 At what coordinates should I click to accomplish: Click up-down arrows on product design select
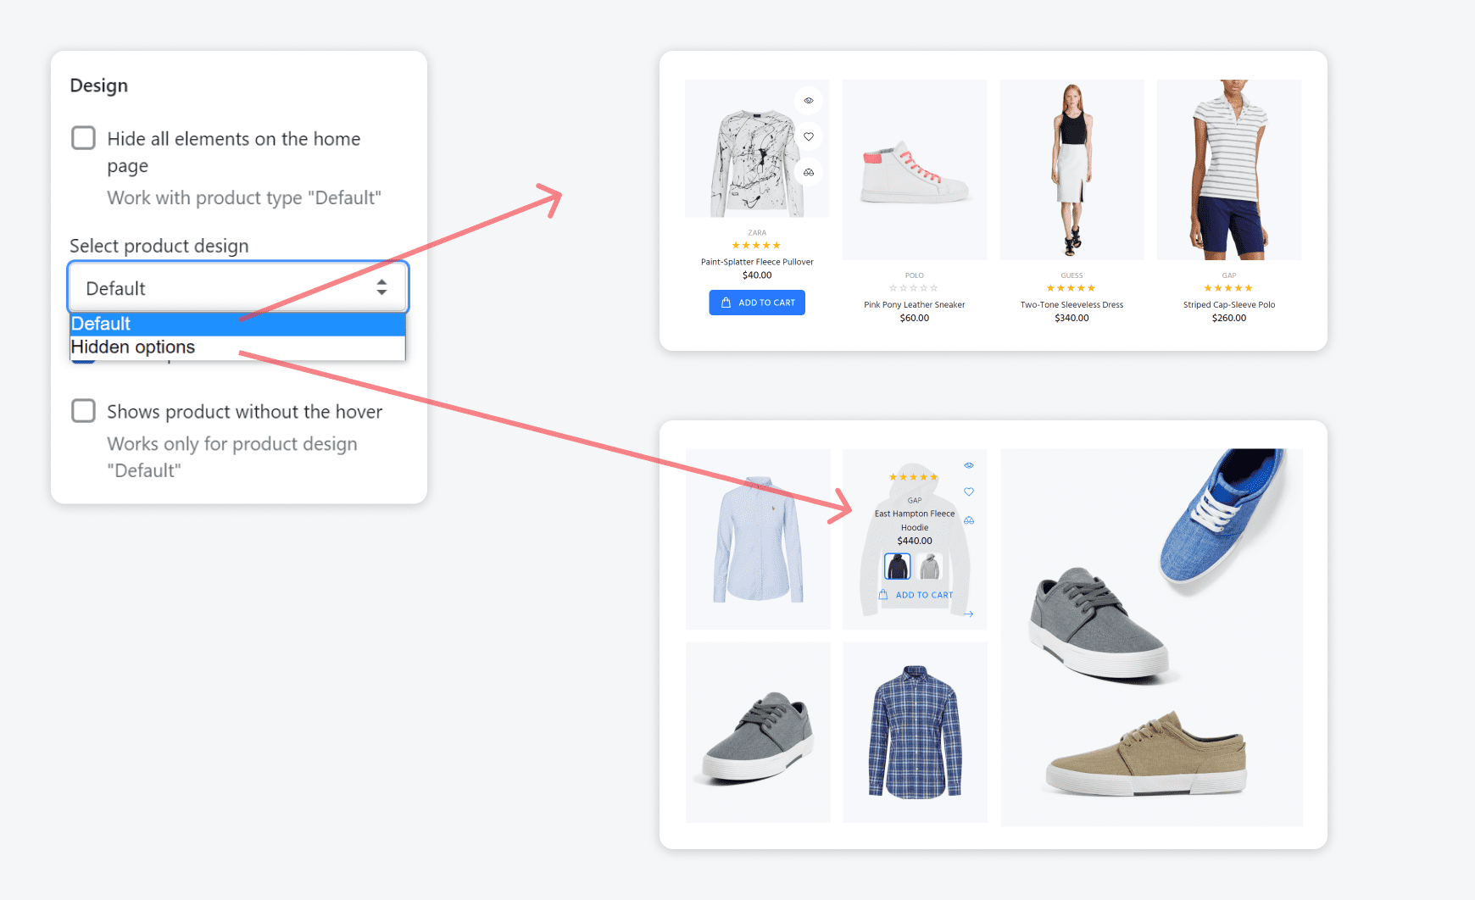point(381,288)
